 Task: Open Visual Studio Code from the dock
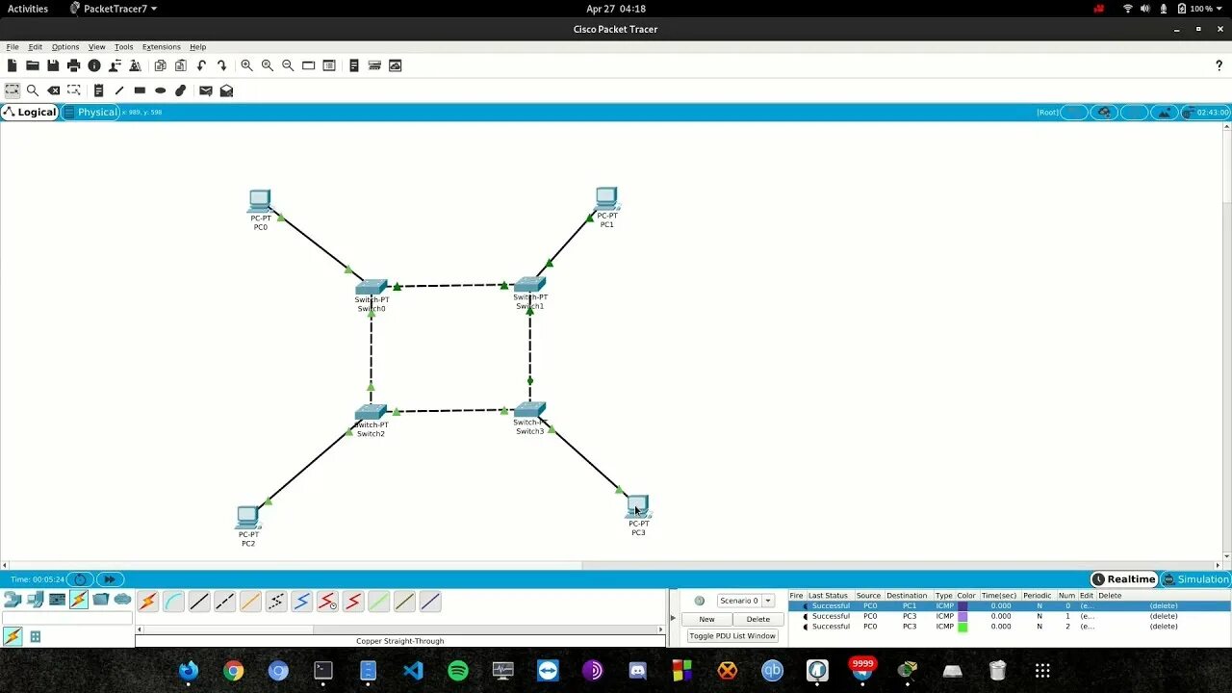413,671
